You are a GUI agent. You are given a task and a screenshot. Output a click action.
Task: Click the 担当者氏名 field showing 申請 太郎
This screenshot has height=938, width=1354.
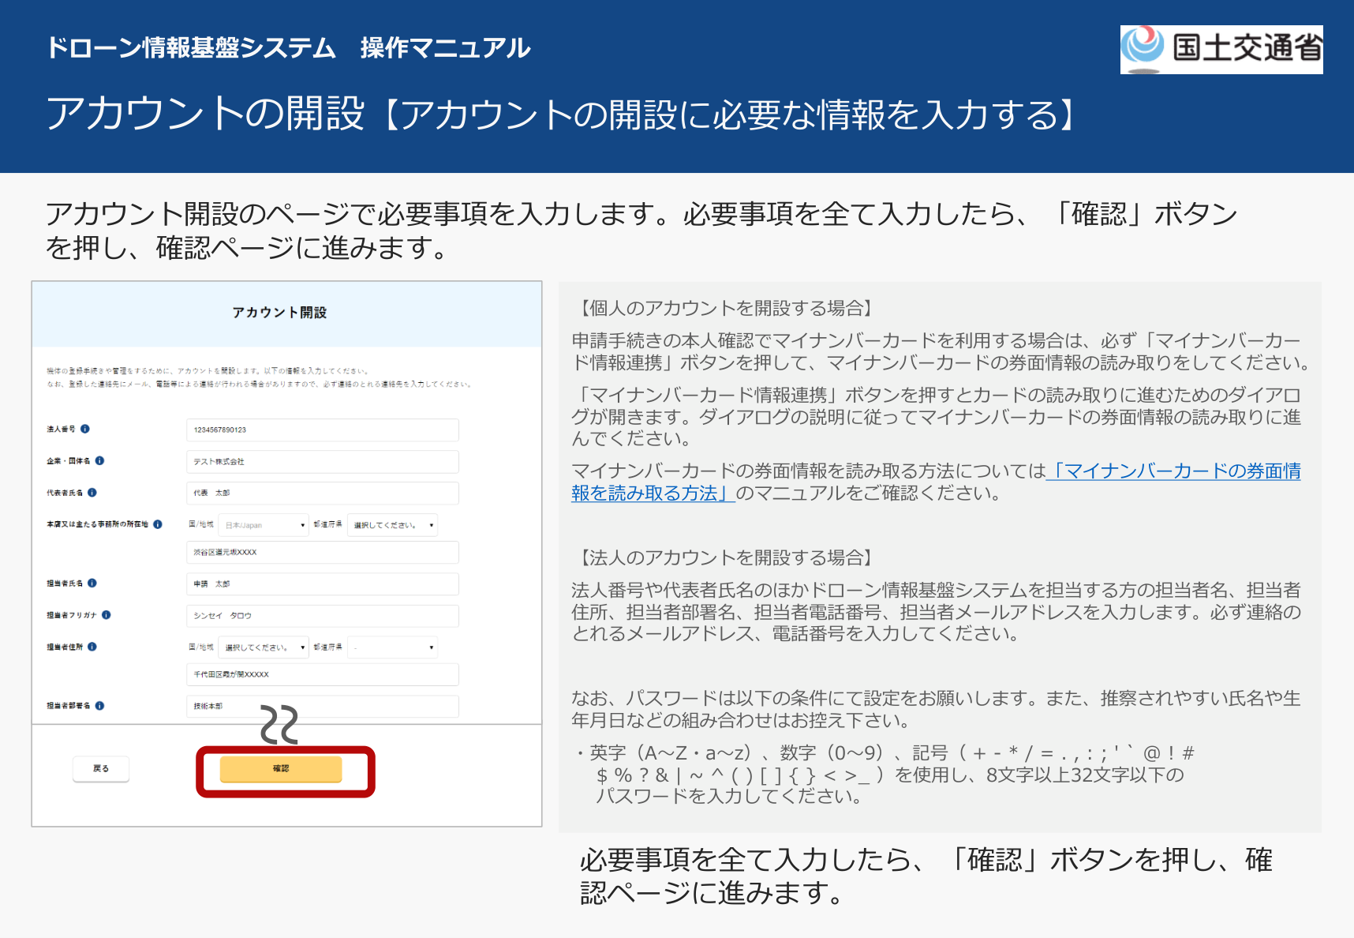[323, 584]
